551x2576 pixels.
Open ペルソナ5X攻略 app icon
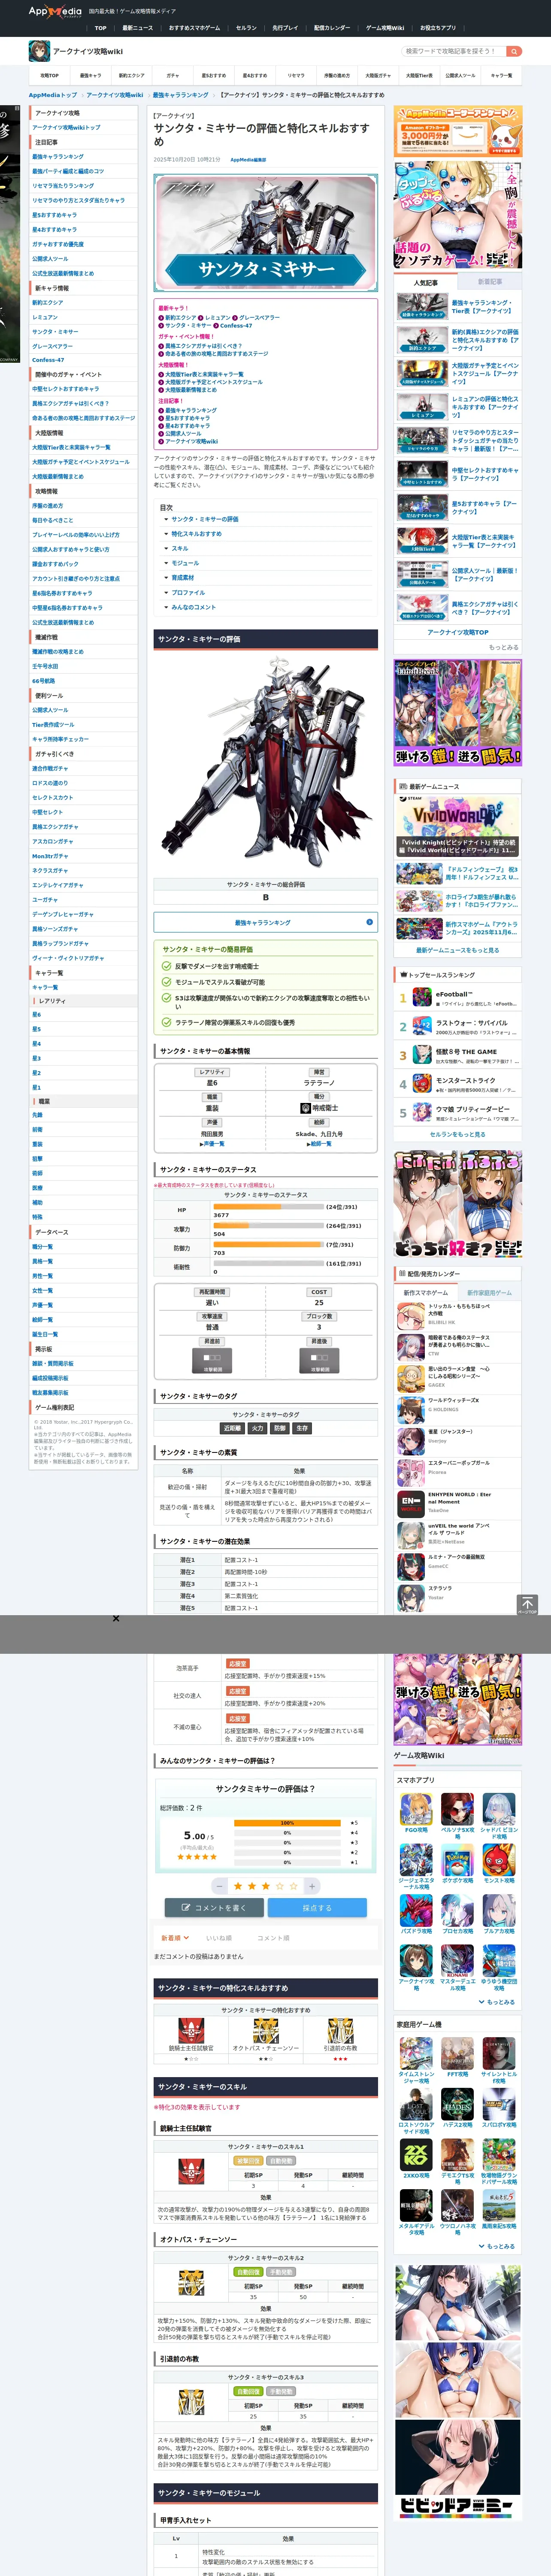457,1809
